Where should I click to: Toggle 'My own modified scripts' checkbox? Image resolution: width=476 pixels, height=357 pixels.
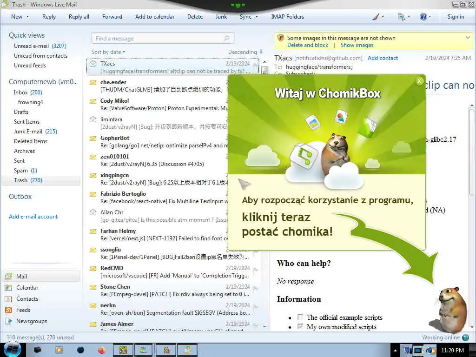coord(300,327)
